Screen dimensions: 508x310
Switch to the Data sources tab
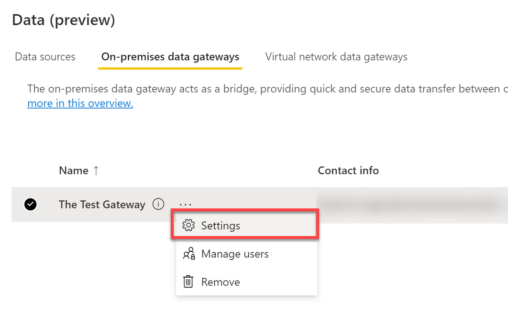(45, 57)
